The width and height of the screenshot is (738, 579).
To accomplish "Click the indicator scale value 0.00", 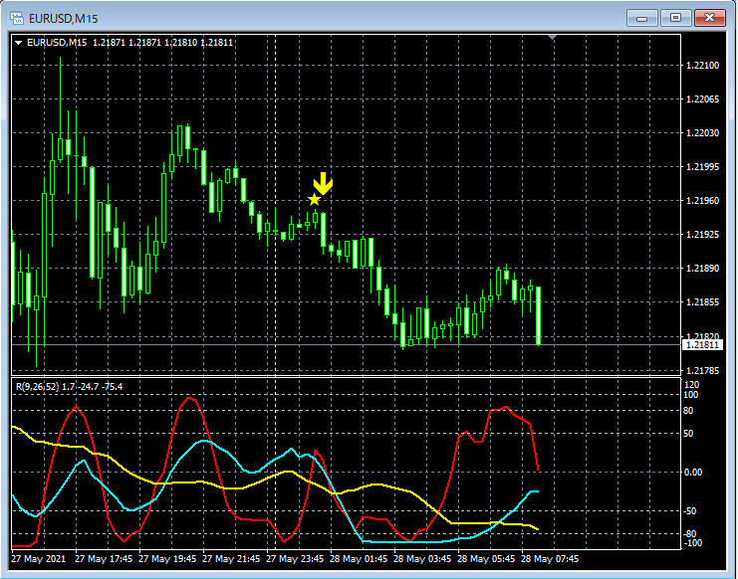I will (695, 473).
